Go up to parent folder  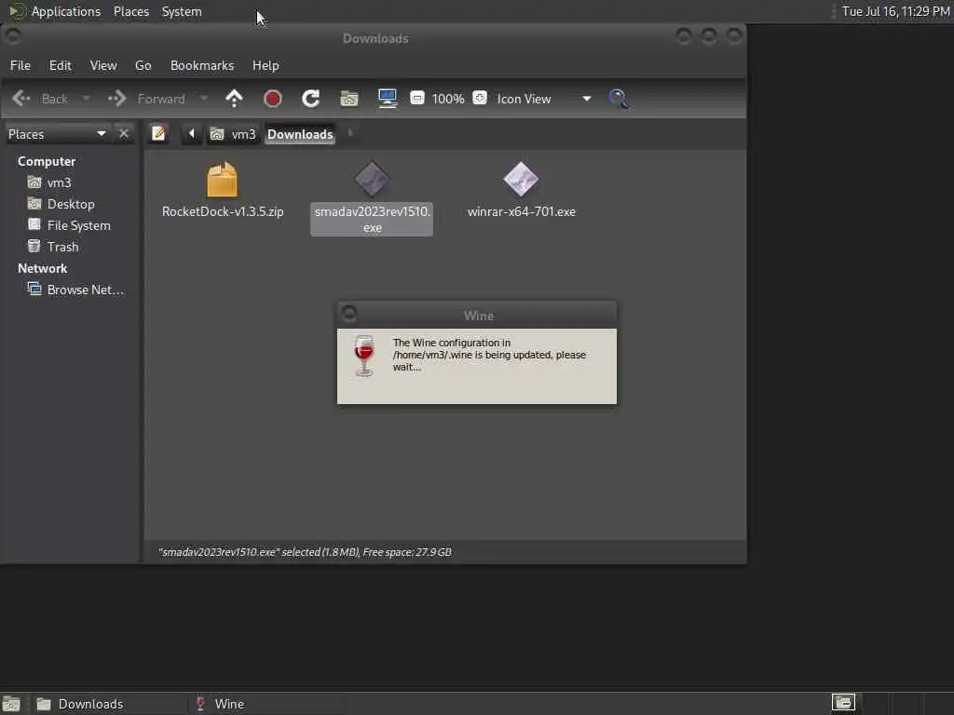234,99
